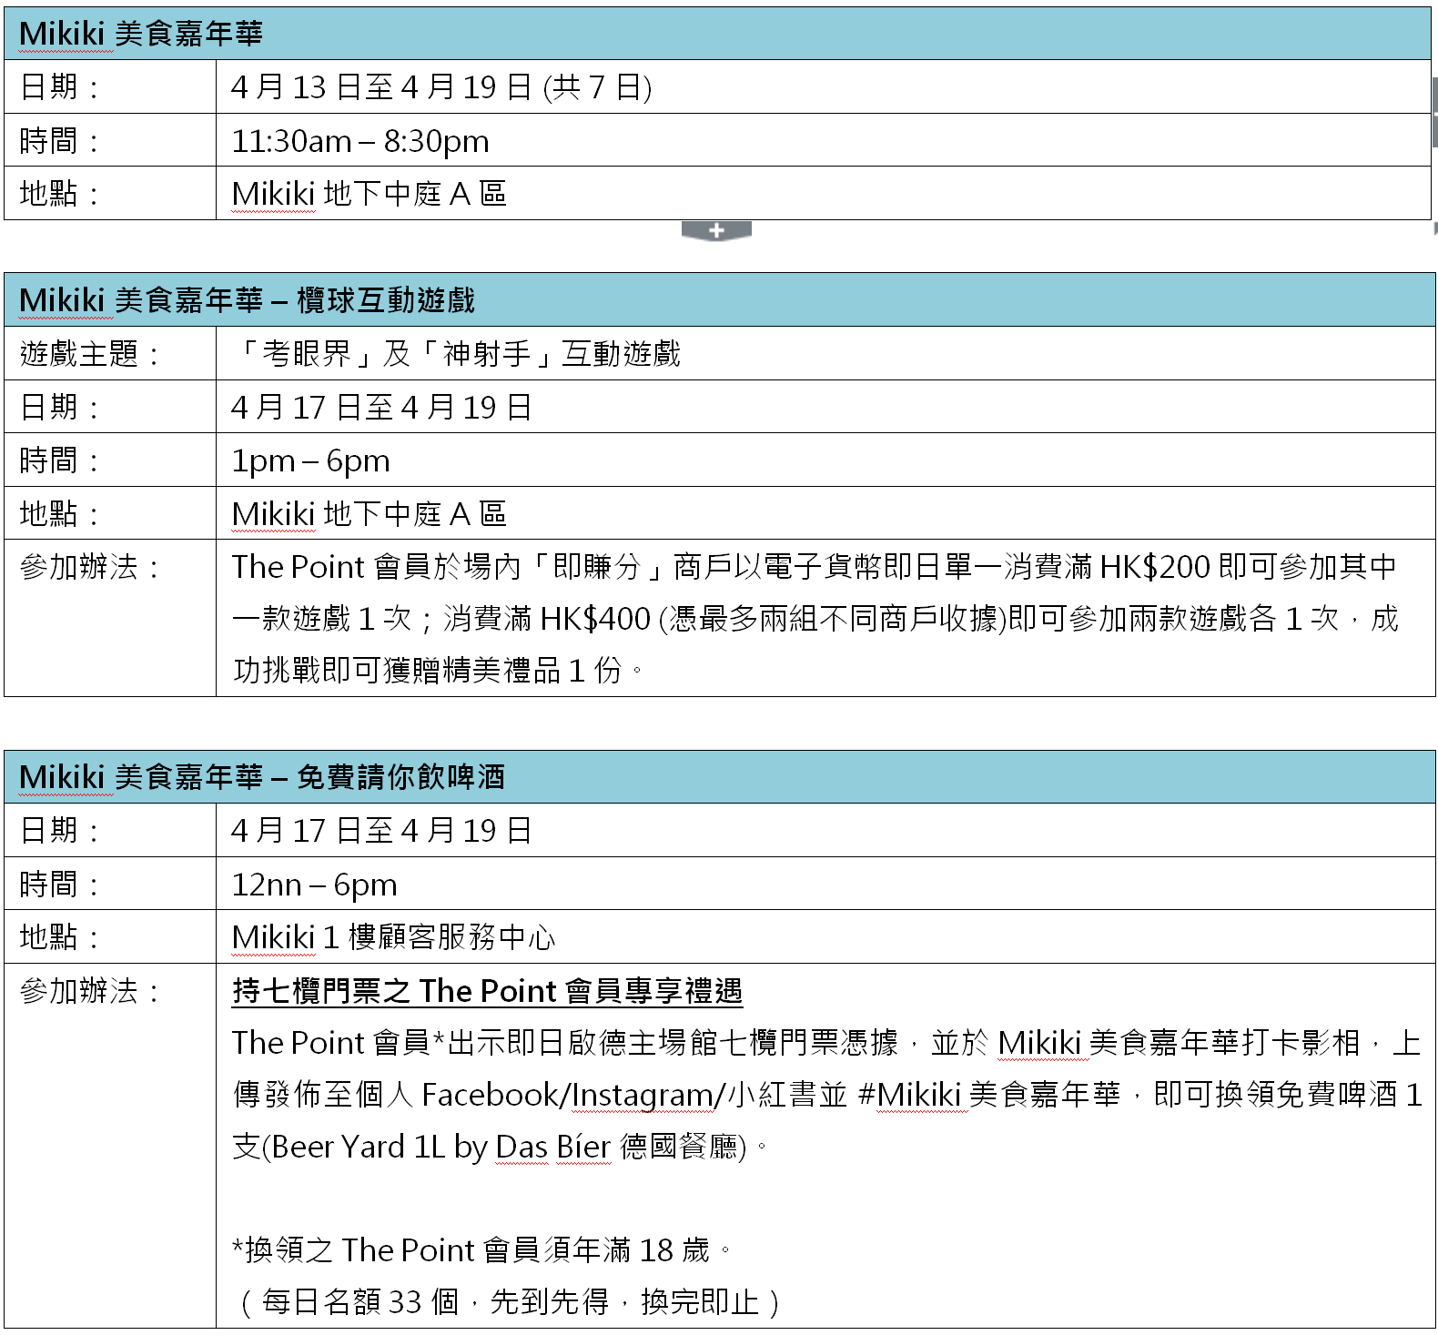
Task: Click the text "Facebook/Instagram/小紅書"
Action: tap(620, 1095)
